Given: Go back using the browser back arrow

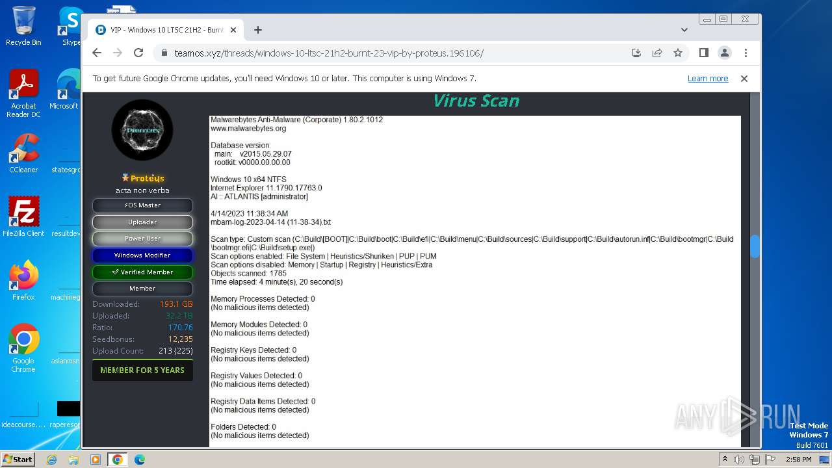Looking at the screenshot, I should tap(97, 53).
